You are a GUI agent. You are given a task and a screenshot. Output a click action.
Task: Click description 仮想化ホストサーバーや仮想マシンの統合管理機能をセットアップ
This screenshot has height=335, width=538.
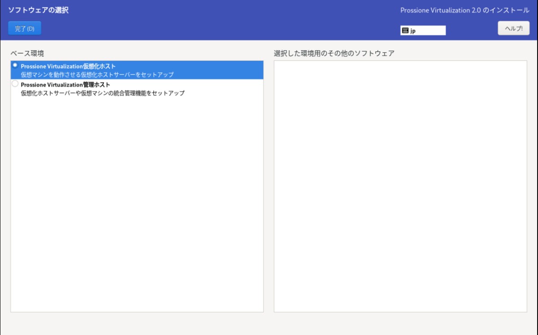[103, 93]
